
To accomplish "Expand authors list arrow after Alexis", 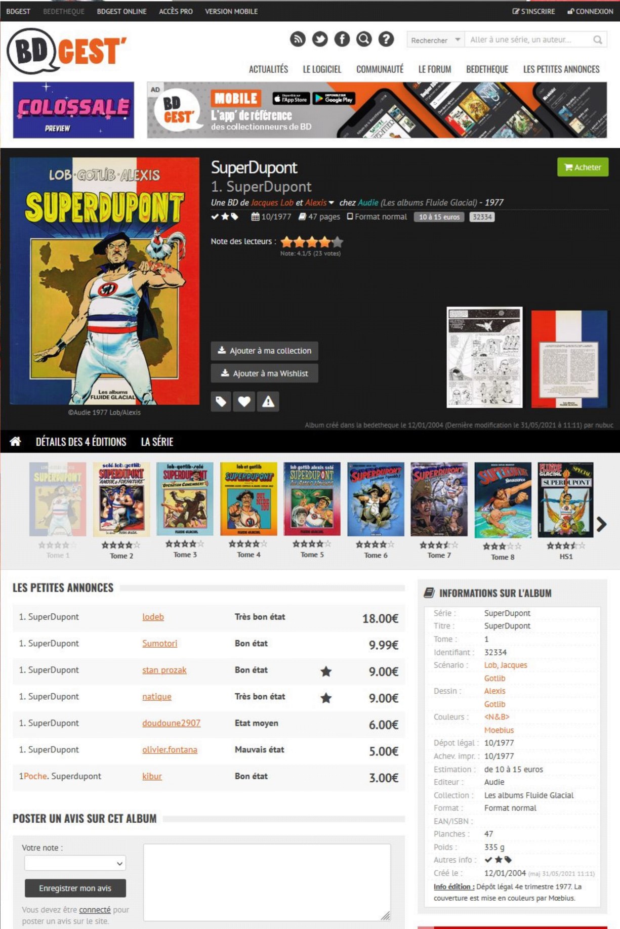I will (332, 203).
